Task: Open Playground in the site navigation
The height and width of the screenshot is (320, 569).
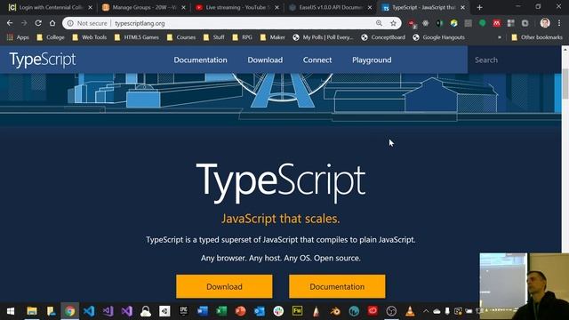Action: [x=372, y=60]
